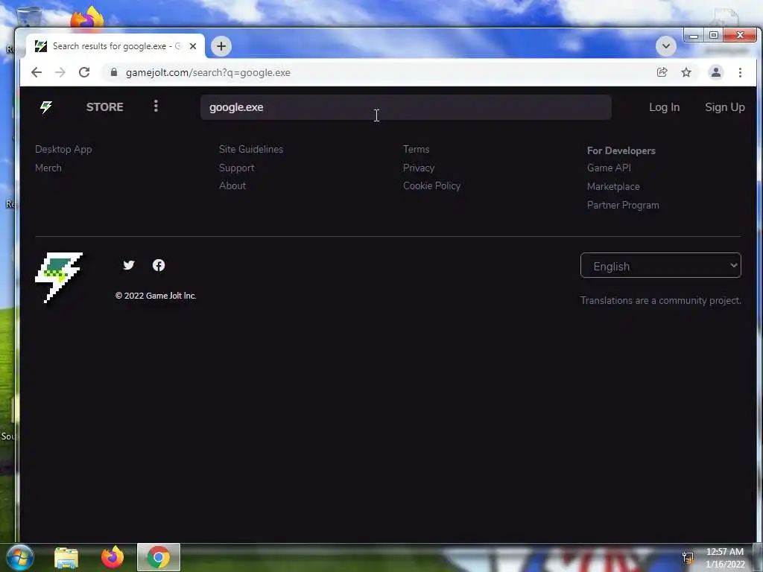
Task: Expand the tab search chevron
Action: 665,46
